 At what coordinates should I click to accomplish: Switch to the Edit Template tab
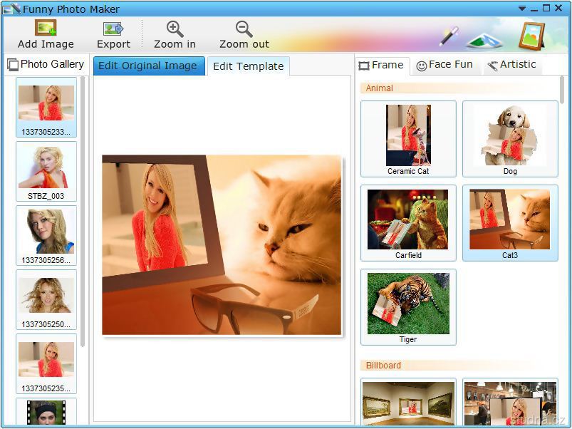pyautogui.click(x=248, y=66)
